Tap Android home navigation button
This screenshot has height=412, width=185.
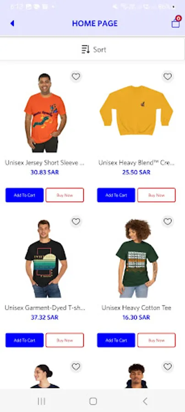(93, 401)
